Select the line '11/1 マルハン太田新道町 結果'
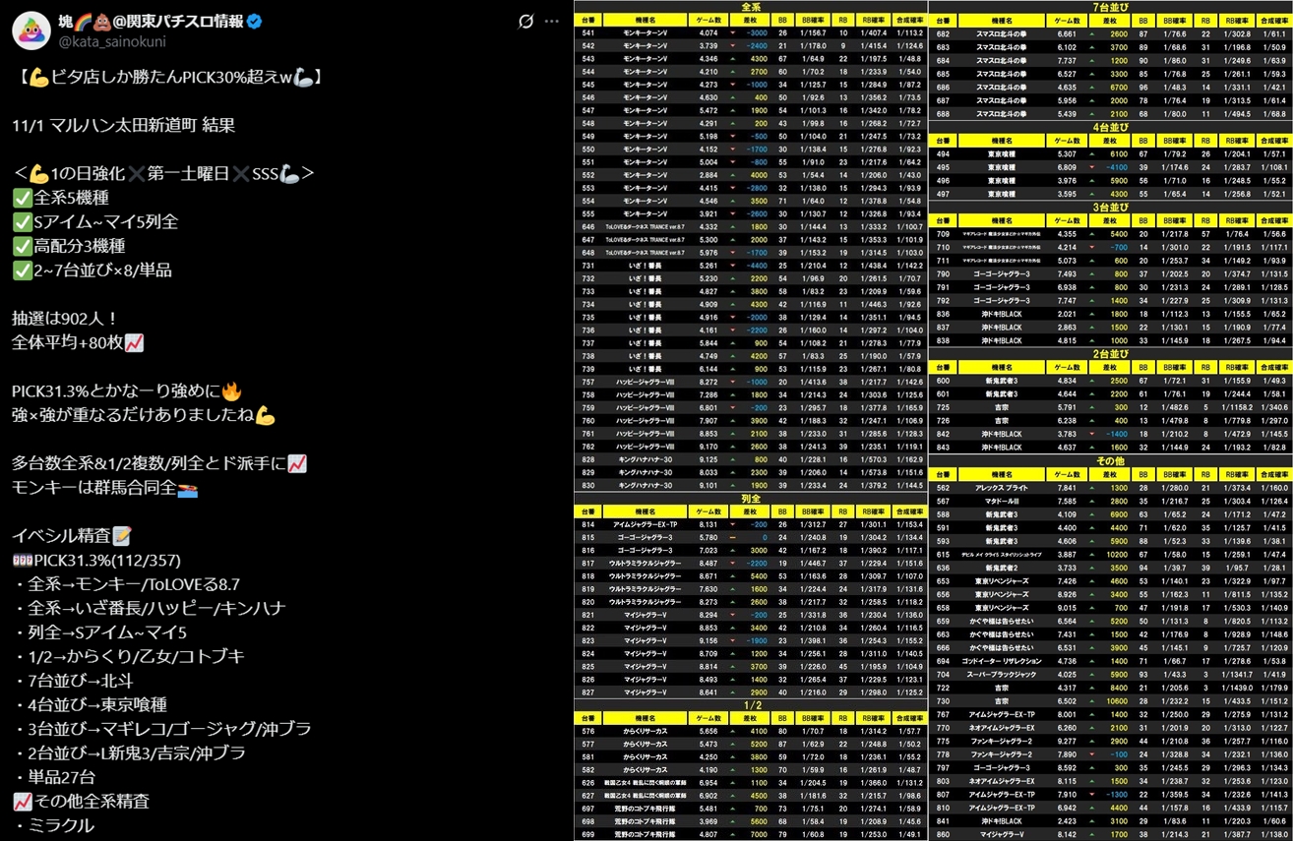Image resolution: width=1293 pixels, height=841 pixels. click(x=123, y=125)
